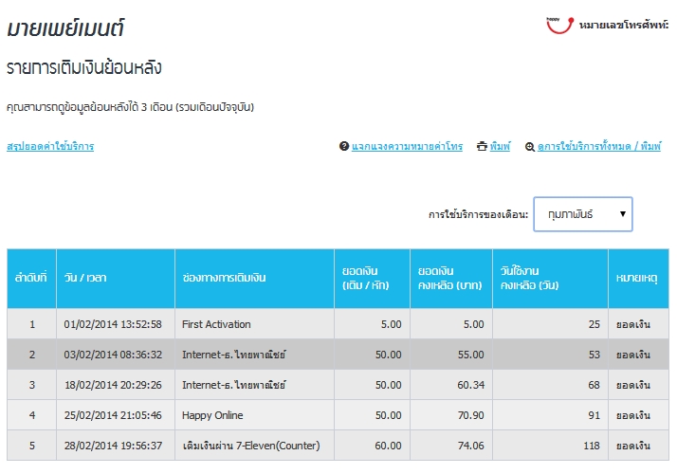677x474 pixels.
Task: Click the ช่องทางการเติมเงิน column header
Action: point(224,278)
